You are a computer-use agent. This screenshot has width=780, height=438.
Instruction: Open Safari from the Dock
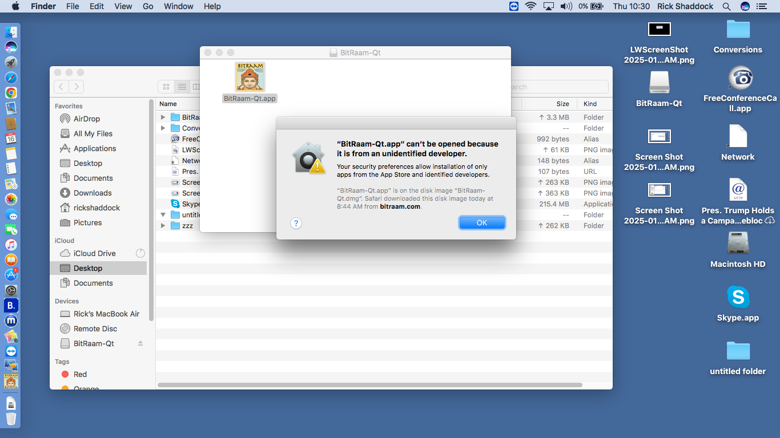(11, 78)
